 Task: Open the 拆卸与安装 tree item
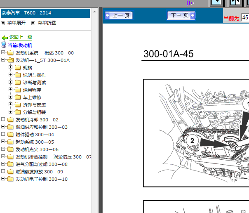point(35,105)
